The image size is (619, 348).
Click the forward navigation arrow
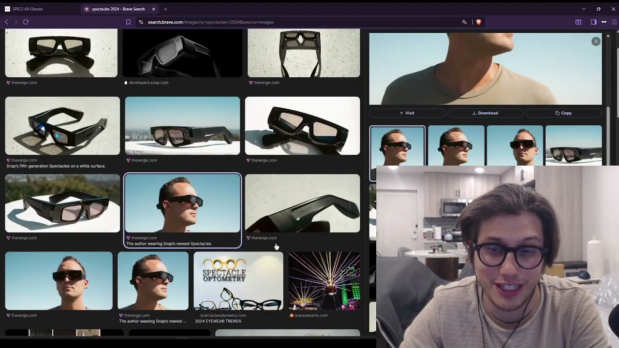(x=15, y=22)
